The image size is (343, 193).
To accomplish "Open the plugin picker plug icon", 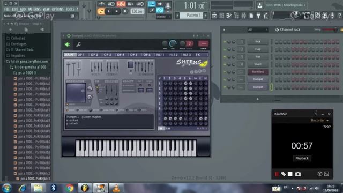I will (x=258, y=16).
